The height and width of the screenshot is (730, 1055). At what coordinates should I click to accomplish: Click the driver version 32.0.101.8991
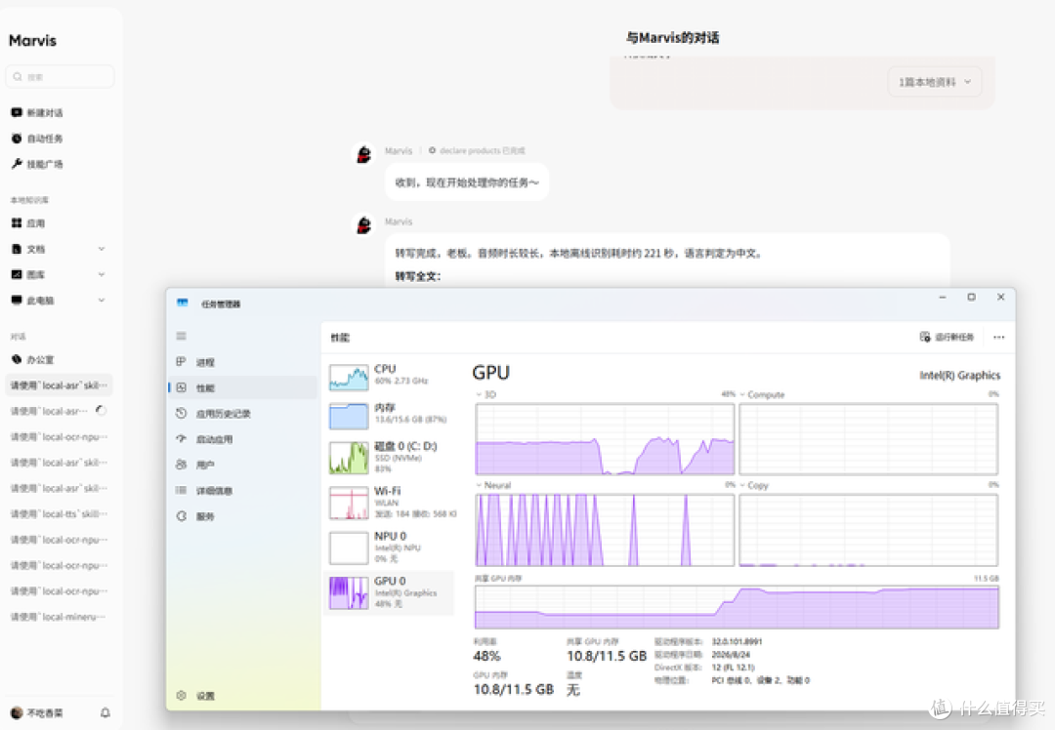coord(737,642)
